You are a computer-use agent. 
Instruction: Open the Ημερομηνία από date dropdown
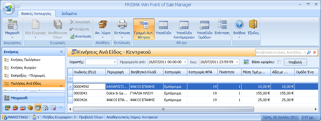point(185,62)
